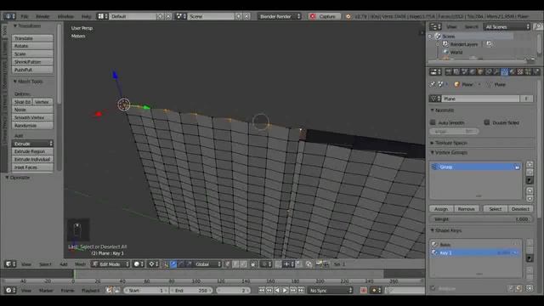Screen dimensions: 544x306
Task: Open the pivot point dropdown
Action: pyautogui.click(x=153, y=264)
